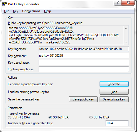Choose the SSH-2 DSA key type
Screen dimensions: 137x132
coord(91,117)
